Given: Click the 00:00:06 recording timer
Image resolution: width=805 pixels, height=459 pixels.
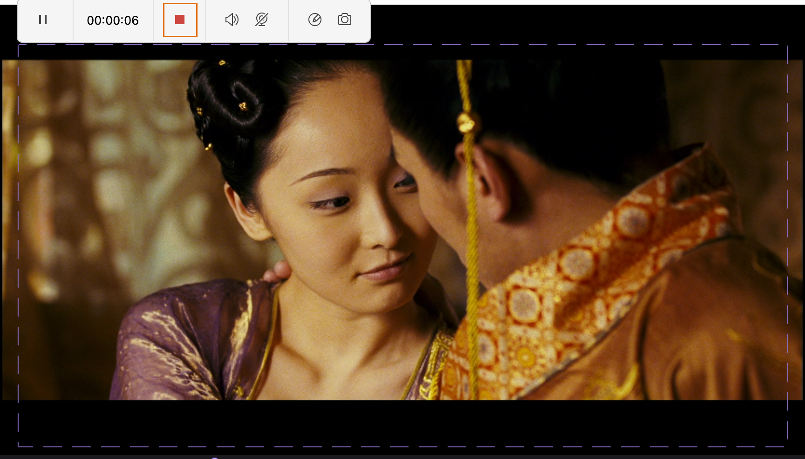Looking at the screenshot, I should pos(113,20).
